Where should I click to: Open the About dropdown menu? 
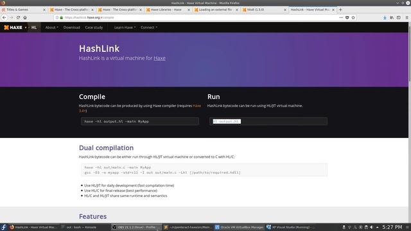pos(51,27)
